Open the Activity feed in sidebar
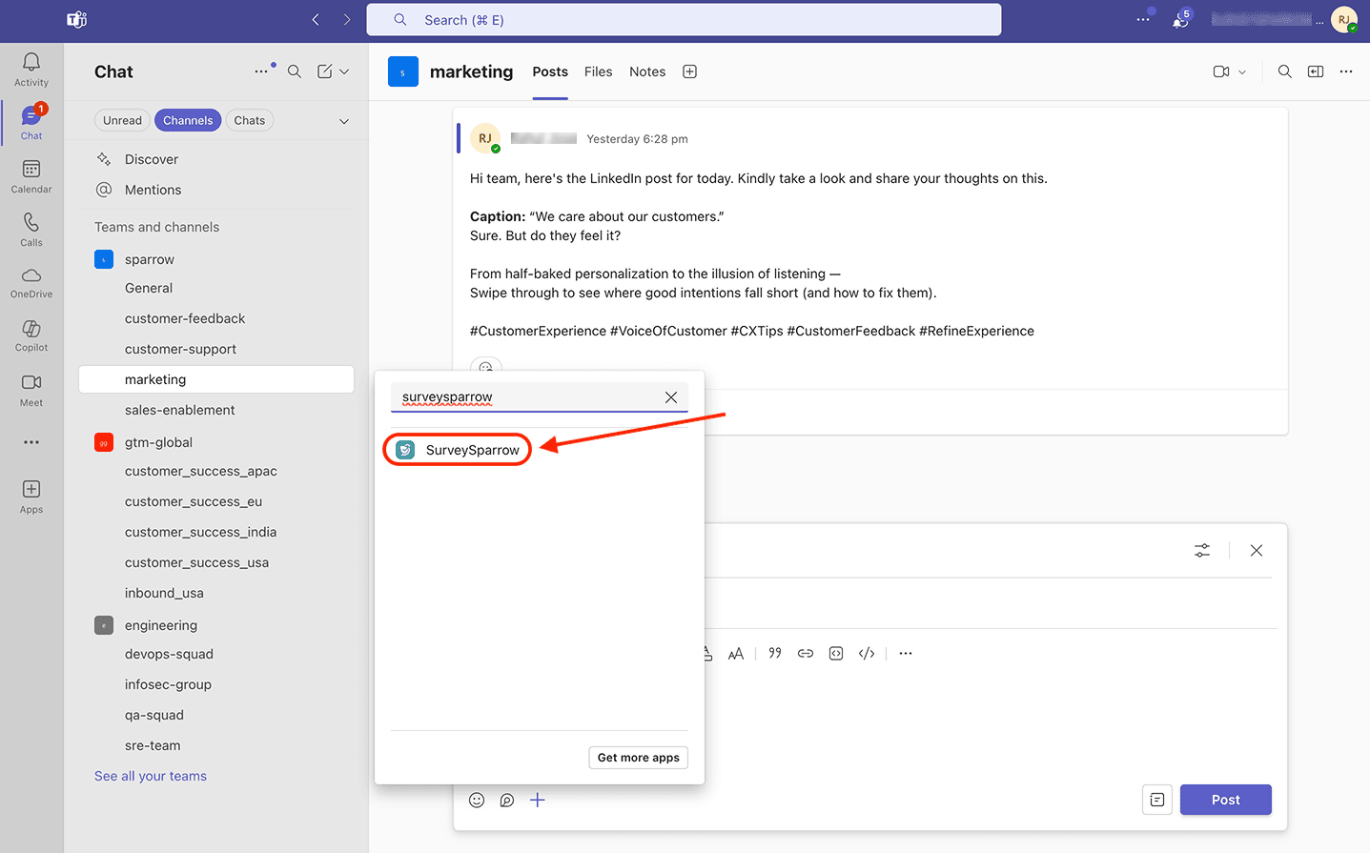Image resolution: width=1370 pixels, height=853 pixels. coord(31,69)
